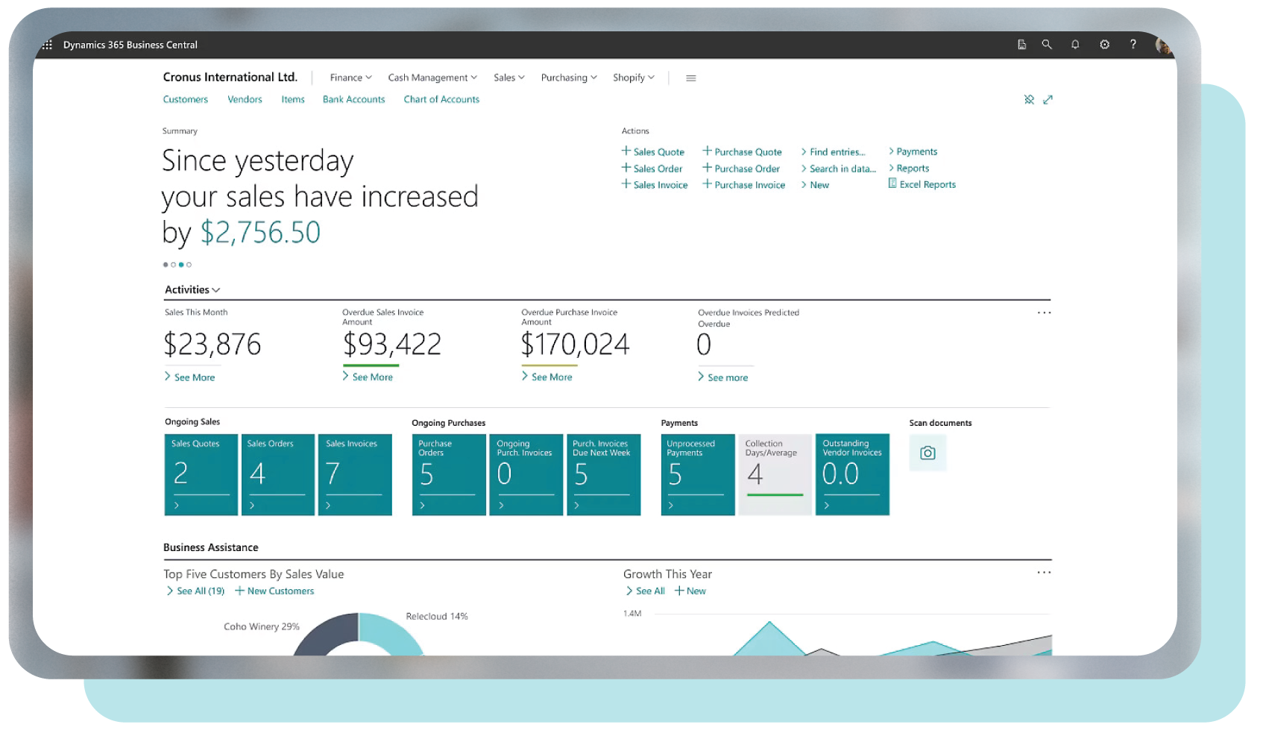Click the Cronus International Ltd. company name
Image resolution: width=1266 pixels, height=739 pixels.
click(x=230, y=77)
